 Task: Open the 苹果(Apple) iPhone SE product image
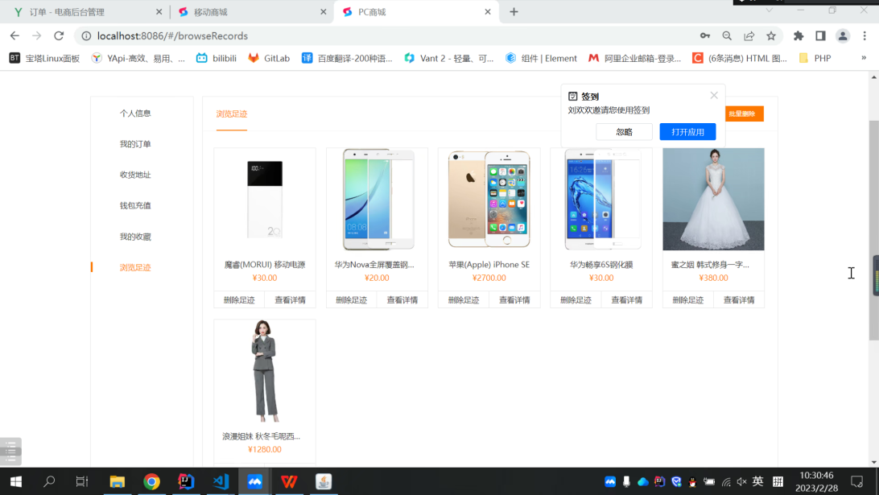(x=489, y=200)
